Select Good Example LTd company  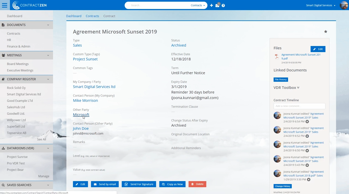pyautogui.click(x=20, y=101)
